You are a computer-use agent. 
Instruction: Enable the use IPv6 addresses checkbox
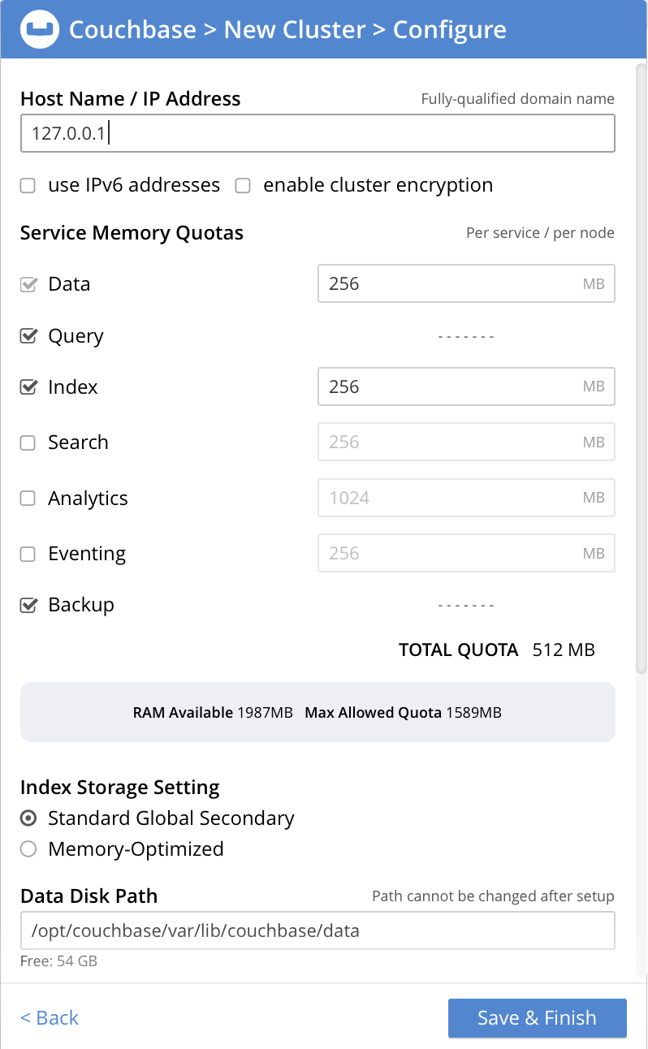(x=27, y=185)
